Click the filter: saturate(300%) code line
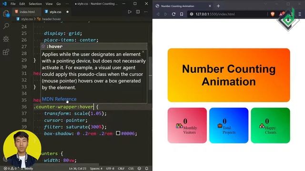This screenshot has height=171, width=305. pyautogui.click(x=75, y=127)
